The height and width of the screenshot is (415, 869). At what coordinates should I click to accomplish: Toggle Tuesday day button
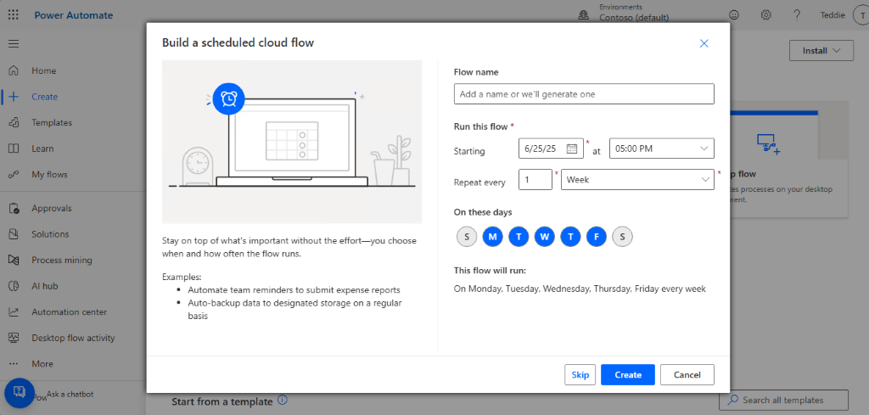(x=519, y=237)
